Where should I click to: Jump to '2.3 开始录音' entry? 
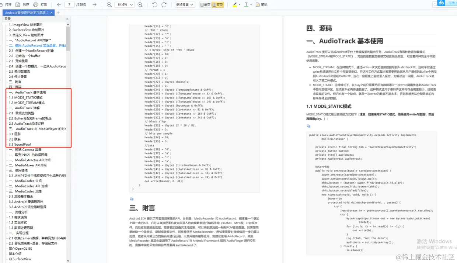[18, 61]
